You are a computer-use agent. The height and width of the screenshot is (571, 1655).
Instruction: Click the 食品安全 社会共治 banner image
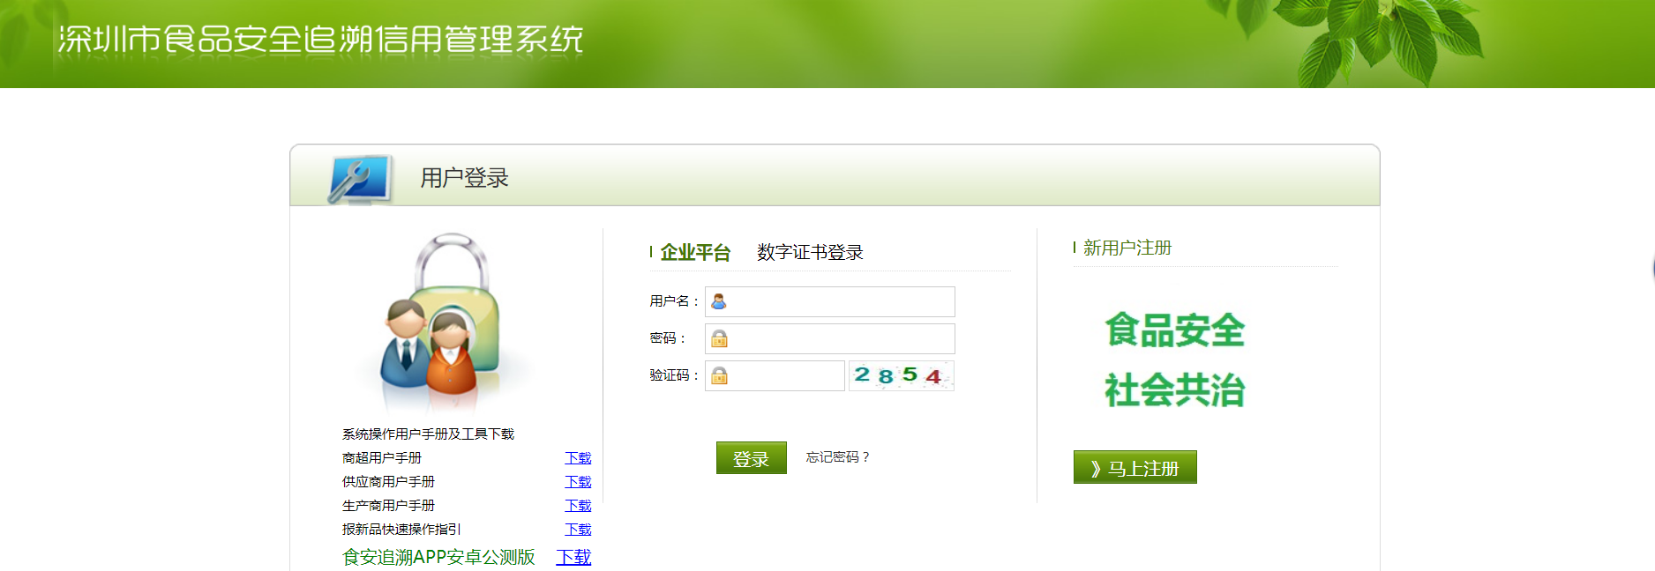click(x=1174, y=360)
